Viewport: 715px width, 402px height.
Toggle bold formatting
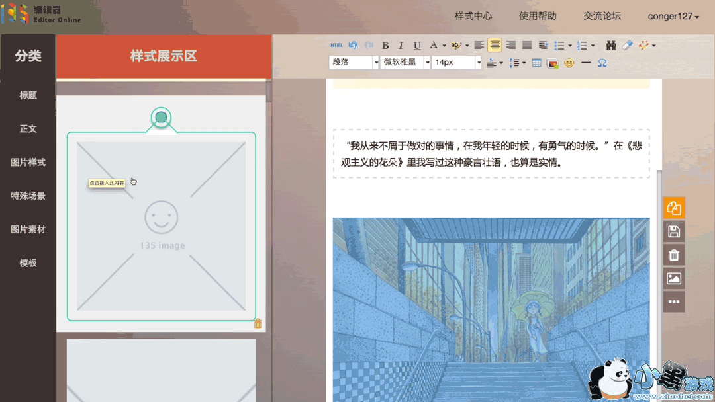[x=385, y=46]
